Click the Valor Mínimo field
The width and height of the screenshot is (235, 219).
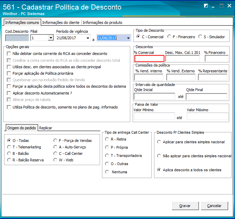[154, 116]
